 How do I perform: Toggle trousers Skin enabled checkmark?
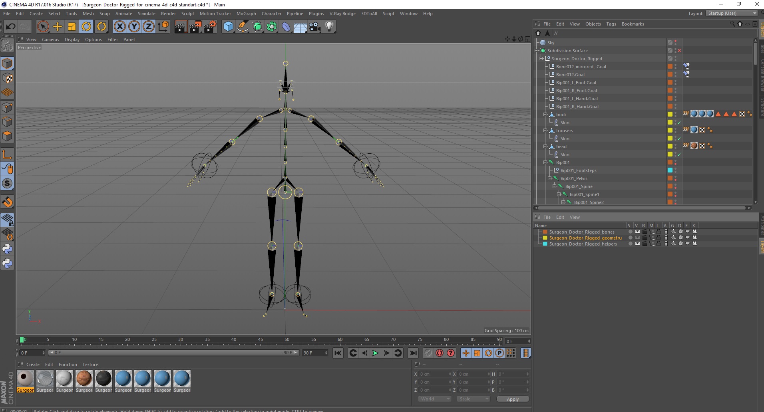coord(679,139)
